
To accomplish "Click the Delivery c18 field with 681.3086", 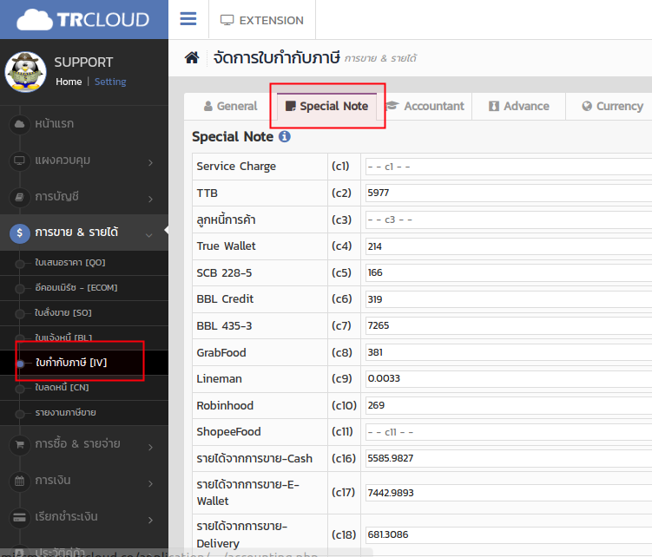I will [x=509, y=534].
